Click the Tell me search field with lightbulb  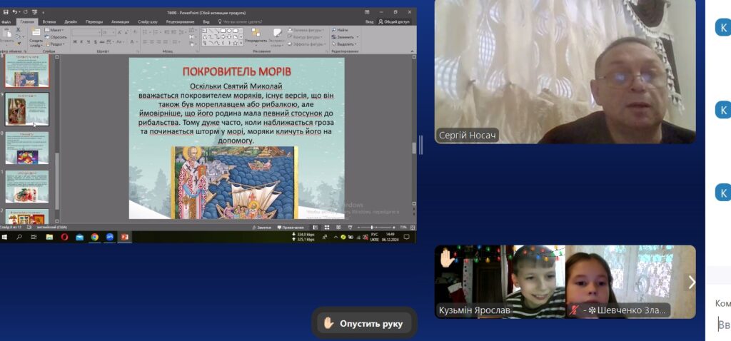[x=240, y=21]
